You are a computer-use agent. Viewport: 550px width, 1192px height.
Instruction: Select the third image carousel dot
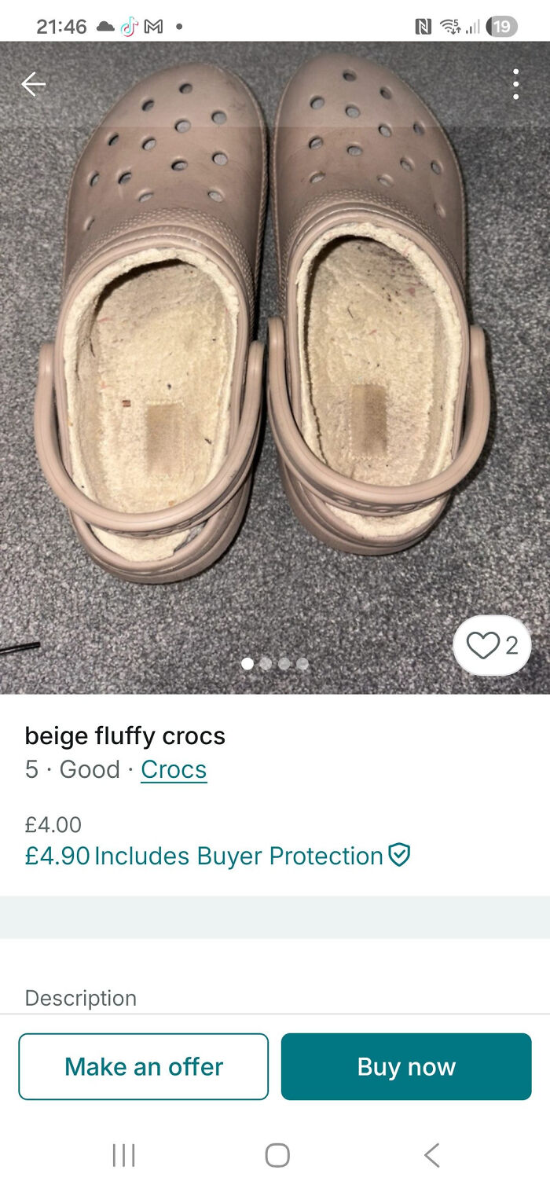[285, 663]
